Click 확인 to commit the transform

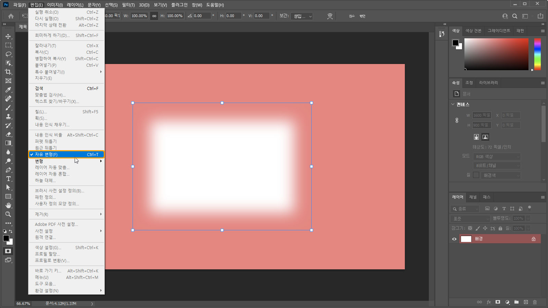362,16
